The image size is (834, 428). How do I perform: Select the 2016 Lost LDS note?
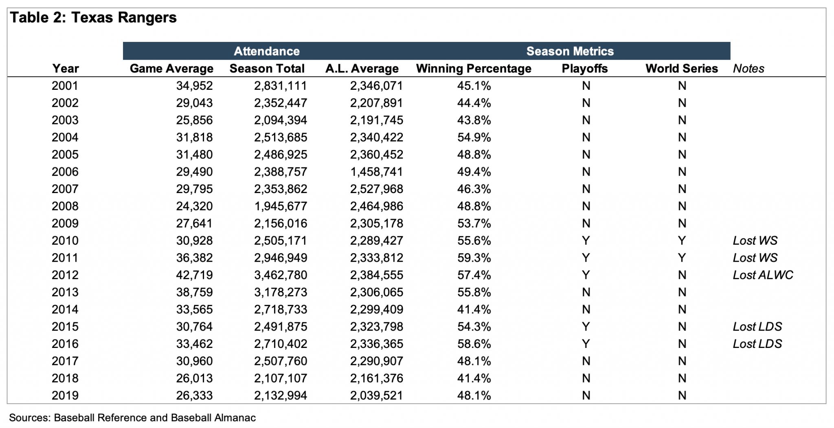tap(757, 344)
